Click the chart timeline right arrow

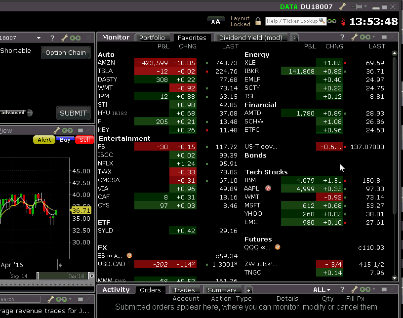coord(92,276)
